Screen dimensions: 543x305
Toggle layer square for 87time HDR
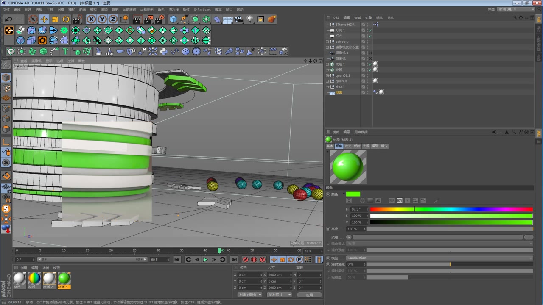pyautogui.click(x=363, y=25)
